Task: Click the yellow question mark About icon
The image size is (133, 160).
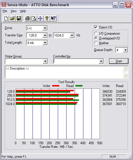Action: tap(47, 19)
